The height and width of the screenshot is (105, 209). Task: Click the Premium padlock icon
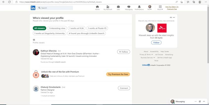36,74
